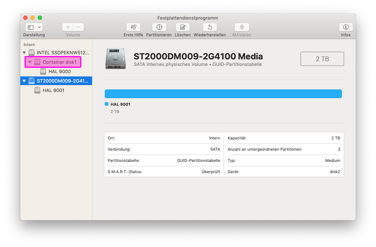Open the Infos panel button

(x=346, y=27)
